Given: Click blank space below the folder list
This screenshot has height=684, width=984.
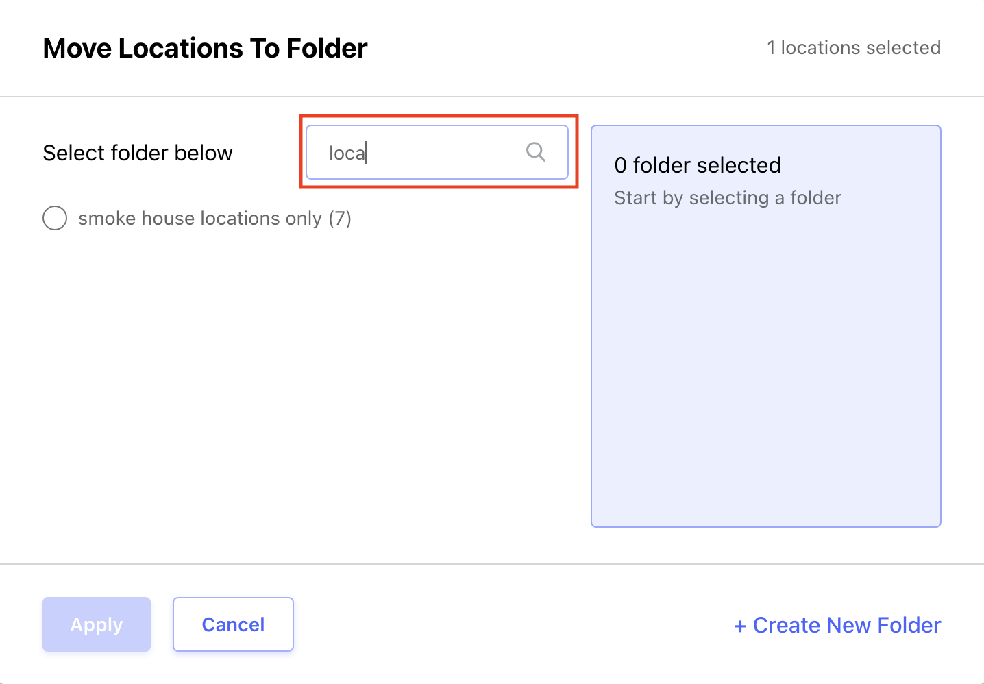Looking at the screenshot, I should click(302, 398).
